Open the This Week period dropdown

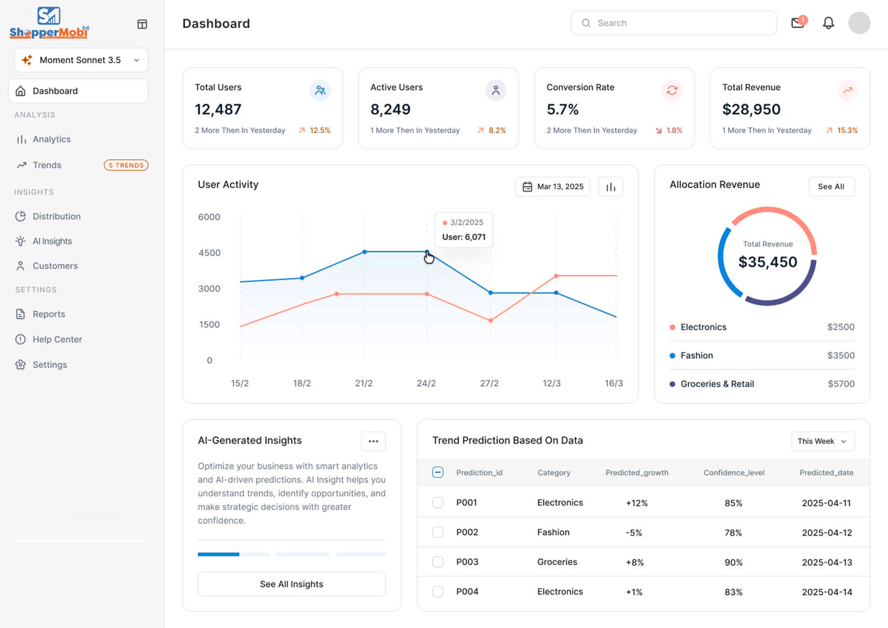click(822, 441)
